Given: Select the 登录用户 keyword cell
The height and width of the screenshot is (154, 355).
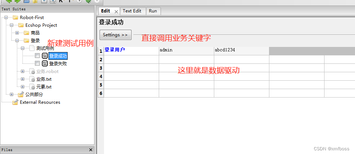Looking at the screenshot, I should click(131, 51).
